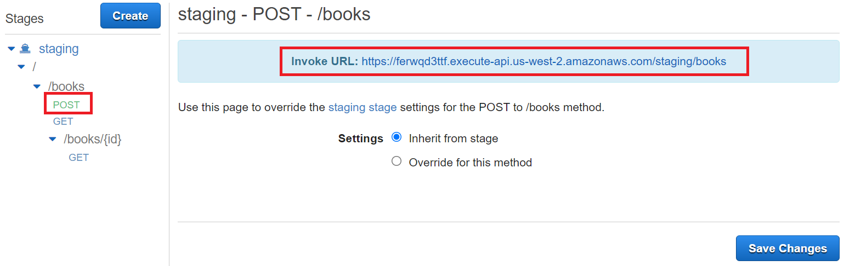This screenshot has width=844, height=266.
Task: Select the Inherit from stage radio button
Action: click(x=396, y=137)
